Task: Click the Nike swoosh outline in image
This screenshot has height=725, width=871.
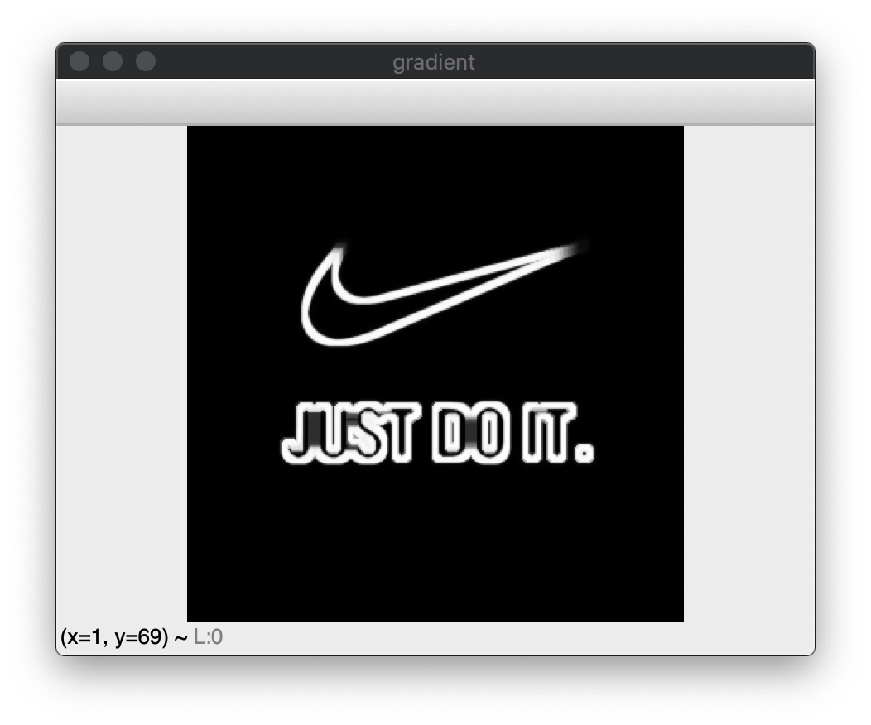Action: 444,292
